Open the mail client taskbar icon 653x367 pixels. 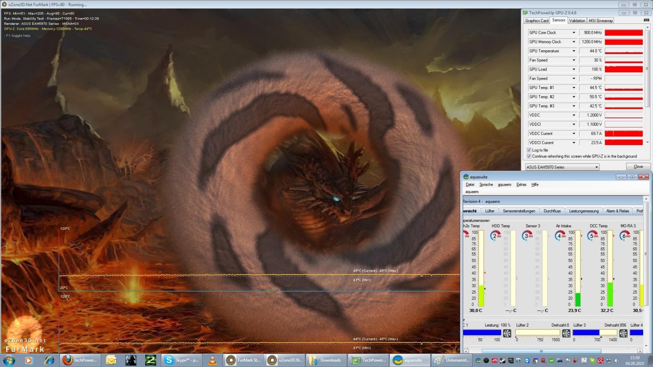pyautogui.click(x=111, y=360)
